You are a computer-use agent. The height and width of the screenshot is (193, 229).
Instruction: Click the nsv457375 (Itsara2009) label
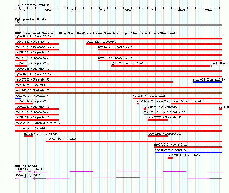click(x=164, y=117)
